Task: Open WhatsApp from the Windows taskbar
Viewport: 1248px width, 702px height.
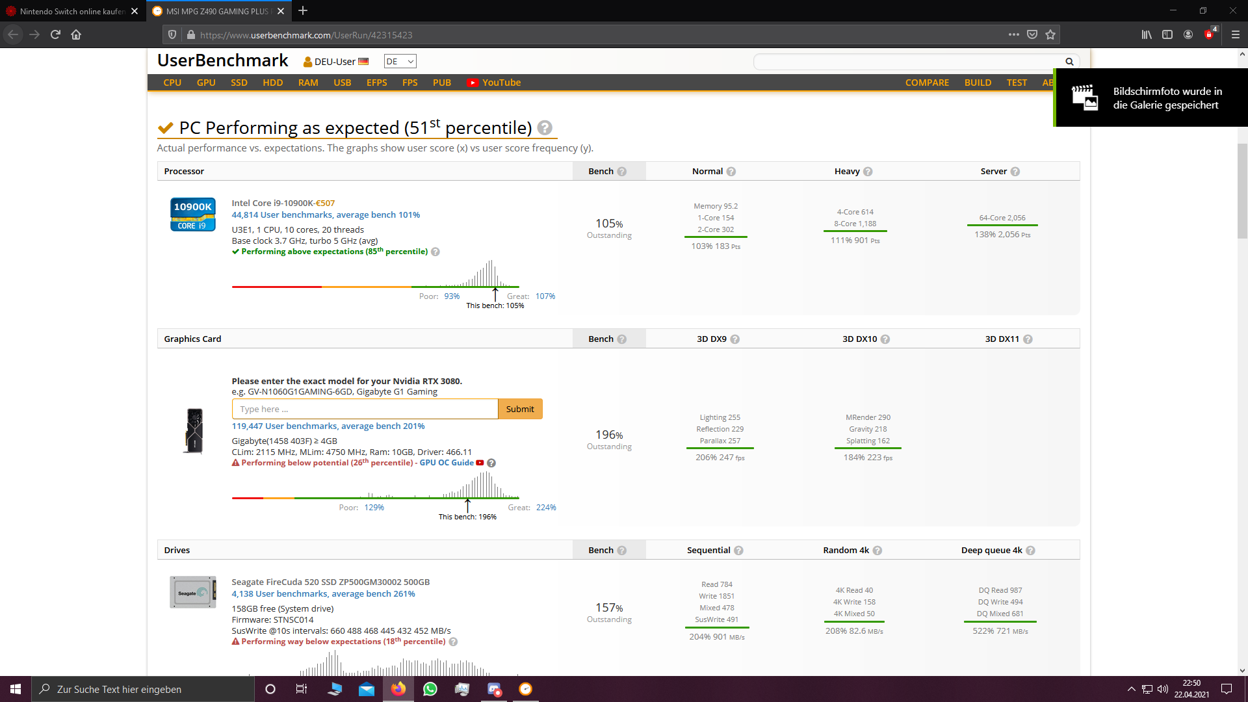Action: coord(430,689)
